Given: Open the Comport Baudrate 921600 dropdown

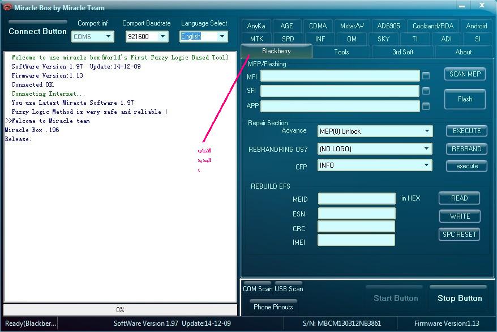Looking at the screenshot, I should tap(147, 36).
